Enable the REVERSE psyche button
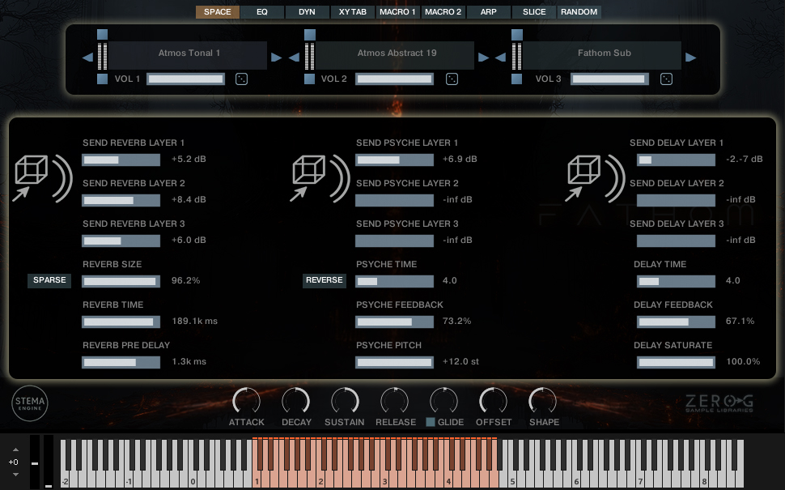The image size is (785, 490). 324,280
